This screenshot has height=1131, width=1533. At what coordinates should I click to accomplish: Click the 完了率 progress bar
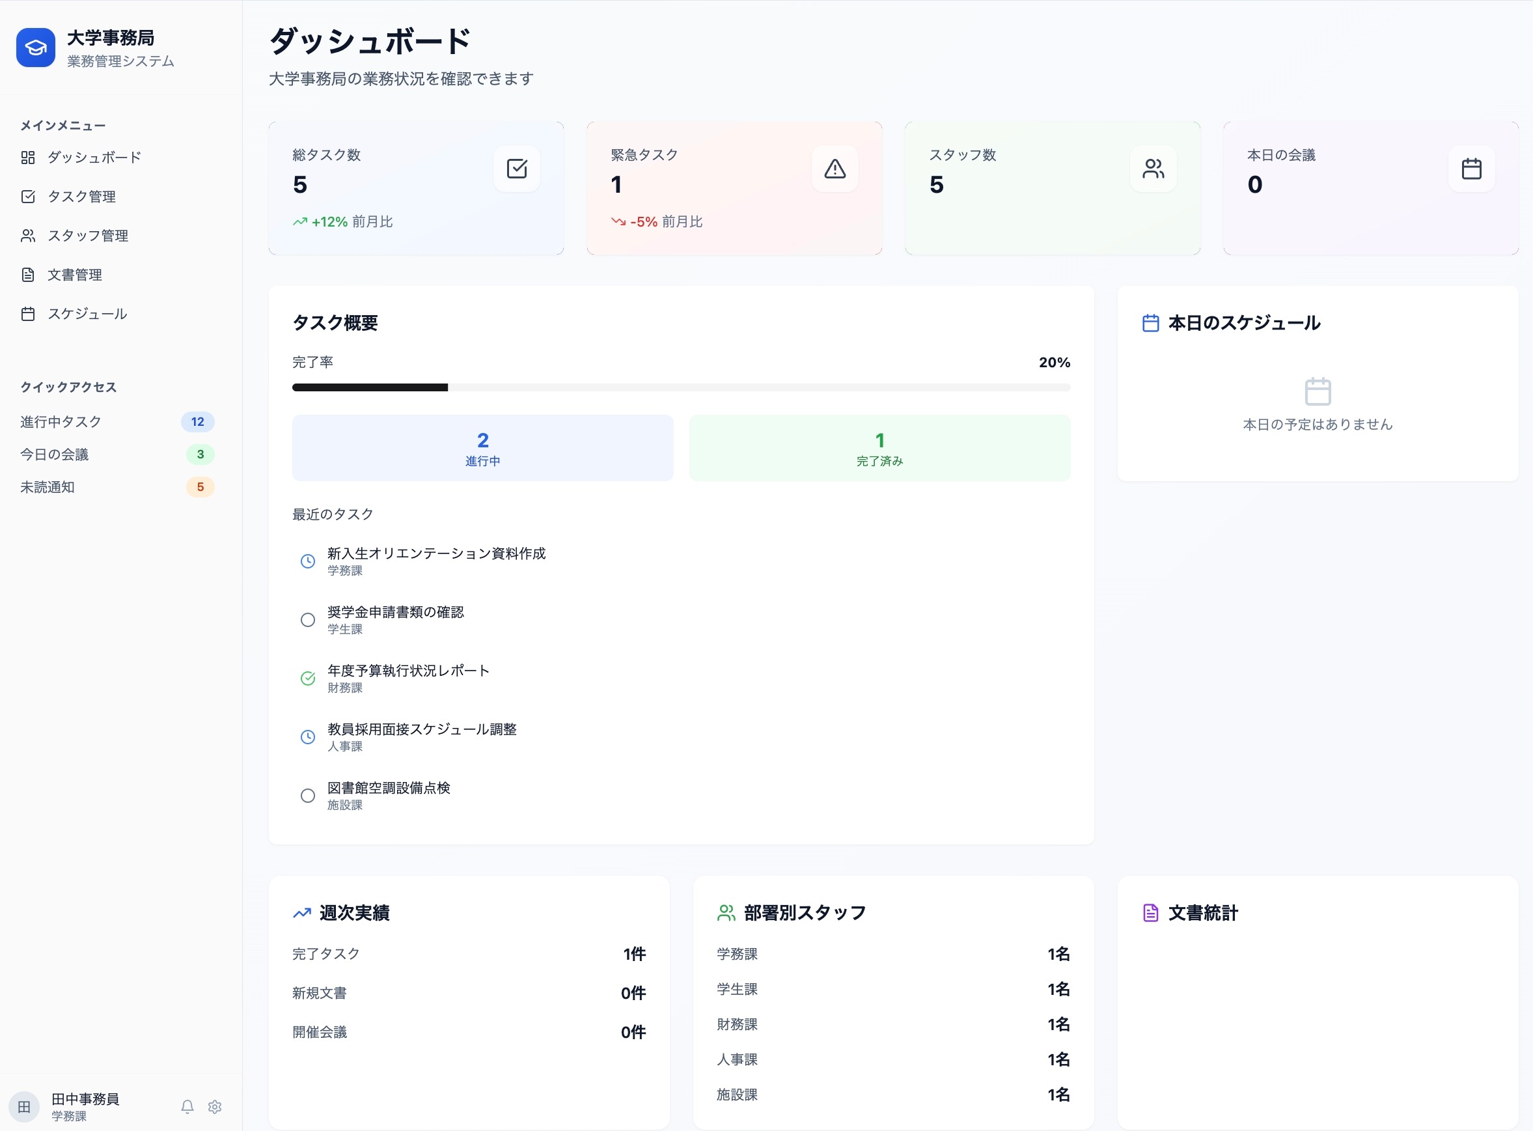pyautogui.click(x=681, y=387)
